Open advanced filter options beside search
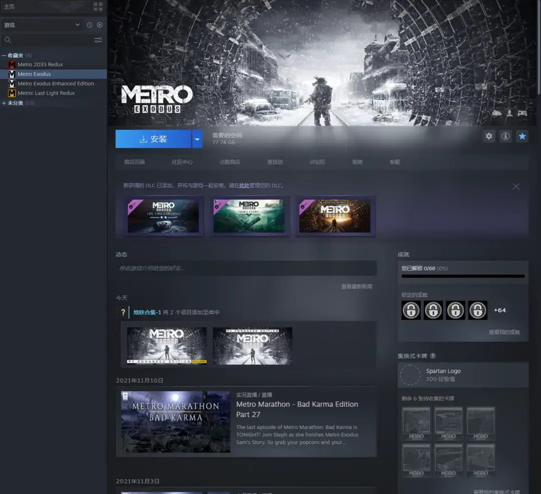The width and height of the screenshot is (541, 494). point(98,40)
